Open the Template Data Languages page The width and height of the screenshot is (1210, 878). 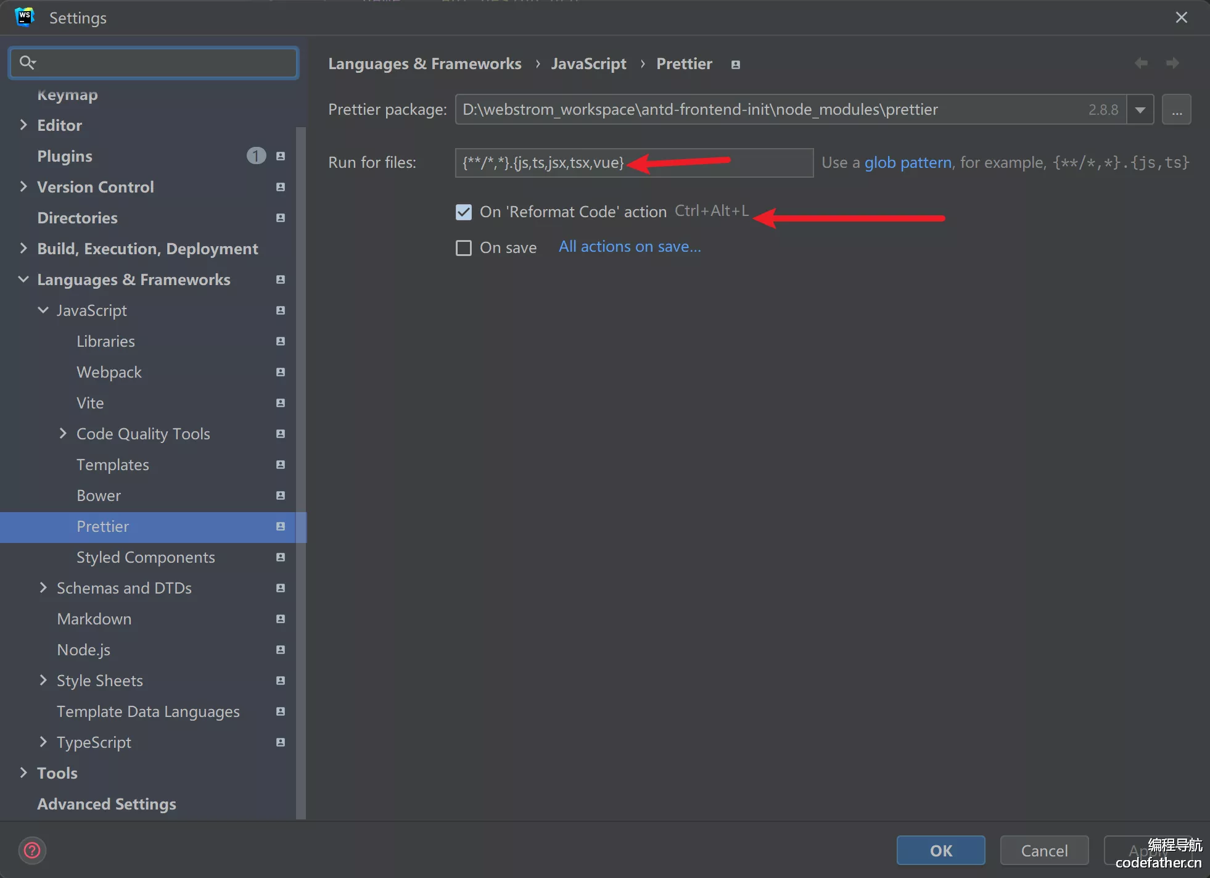(148, 711)
